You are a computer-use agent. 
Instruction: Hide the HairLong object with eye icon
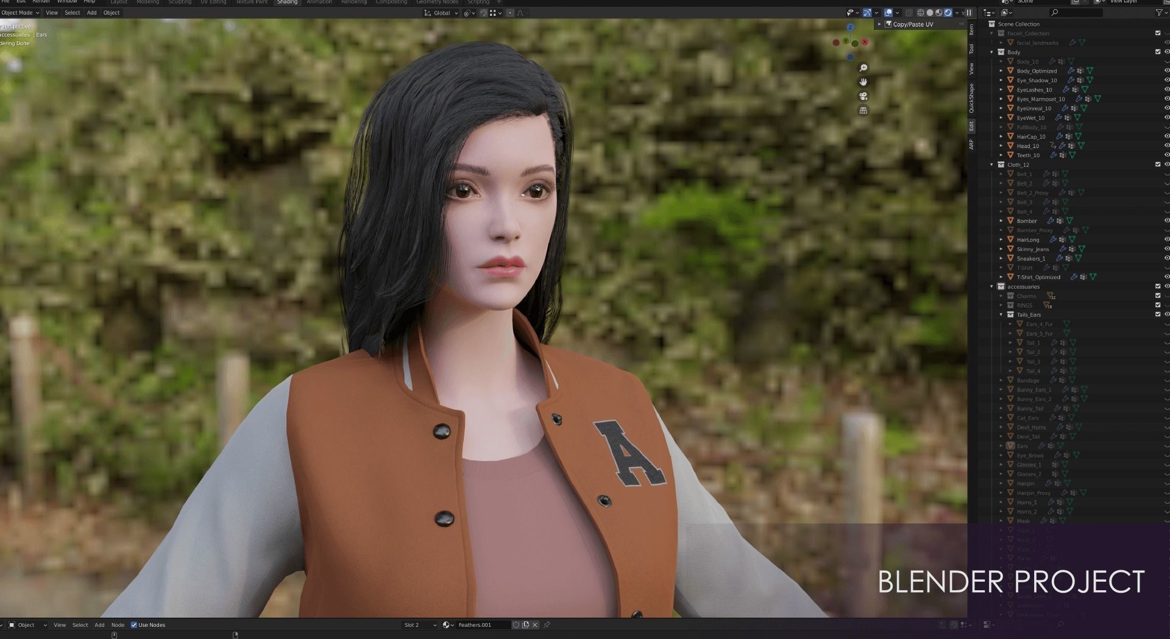tap(1167, 239)
